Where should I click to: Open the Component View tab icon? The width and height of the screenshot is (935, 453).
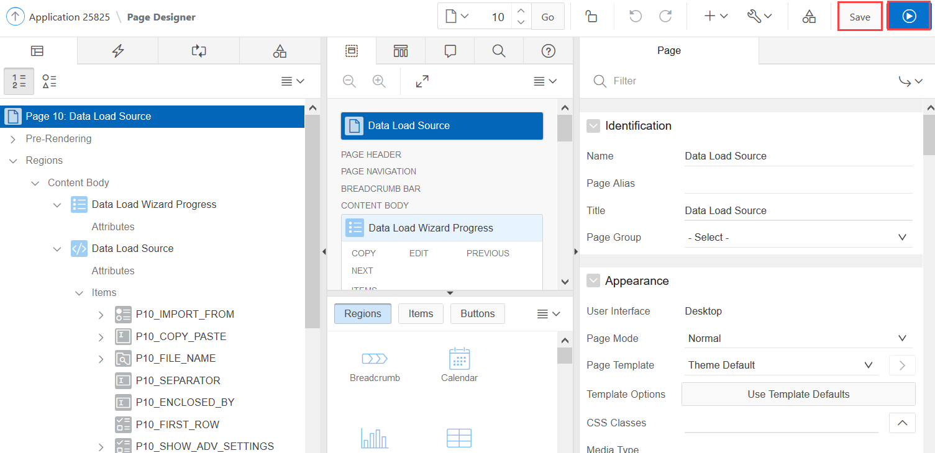401,51
